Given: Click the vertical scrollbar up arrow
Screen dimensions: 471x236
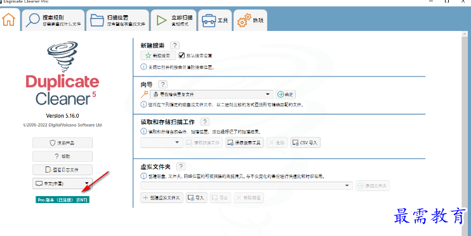Looking at the screenshot, I should [464, 34].
